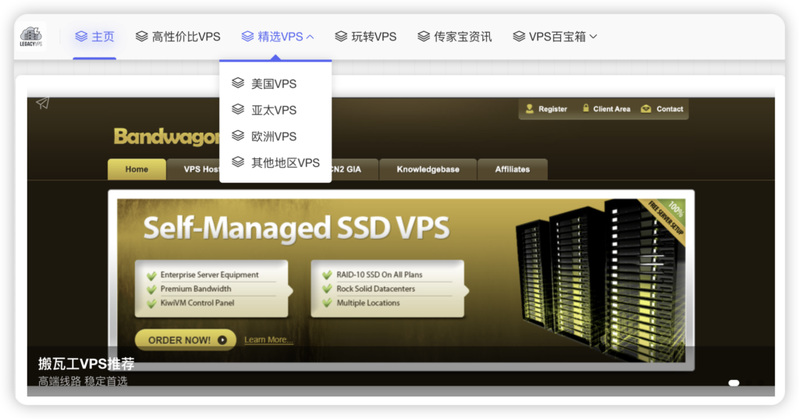This screenshot has height=419, width=799.
Task: Click the stack icon beside 美国VPS
Action: click(x=238, y=83)
